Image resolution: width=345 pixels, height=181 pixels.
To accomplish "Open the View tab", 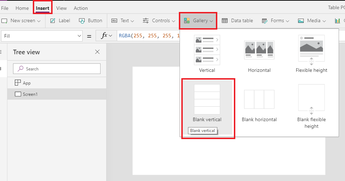I will click(x=61, y=8).
